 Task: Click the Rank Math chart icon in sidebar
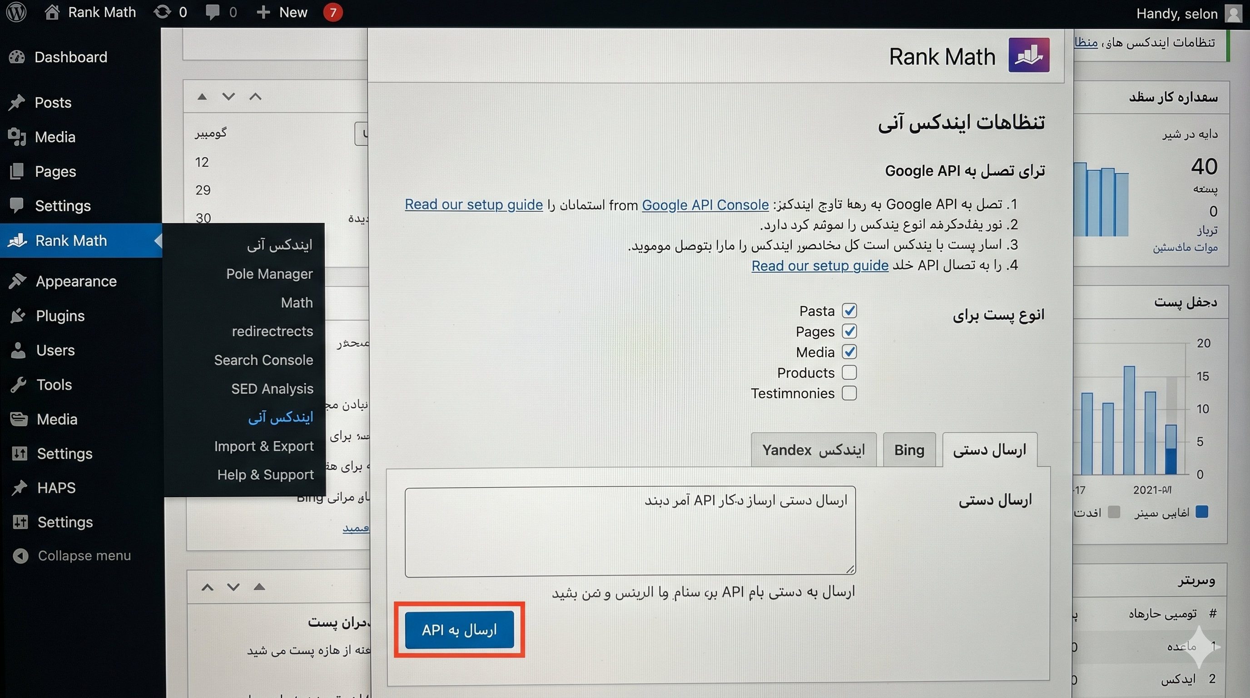point(17,240)
